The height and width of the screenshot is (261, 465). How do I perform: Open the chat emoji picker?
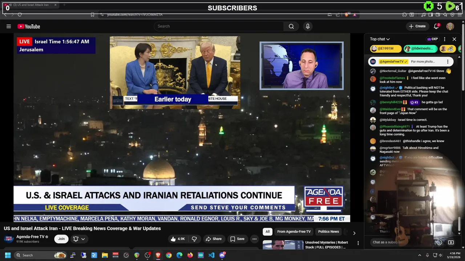coord(439,242)
